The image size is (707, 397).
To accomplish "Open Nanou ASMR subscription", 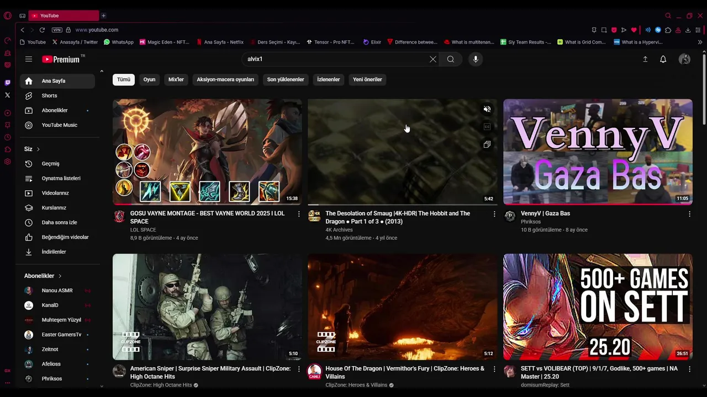I will coord(57,291).
